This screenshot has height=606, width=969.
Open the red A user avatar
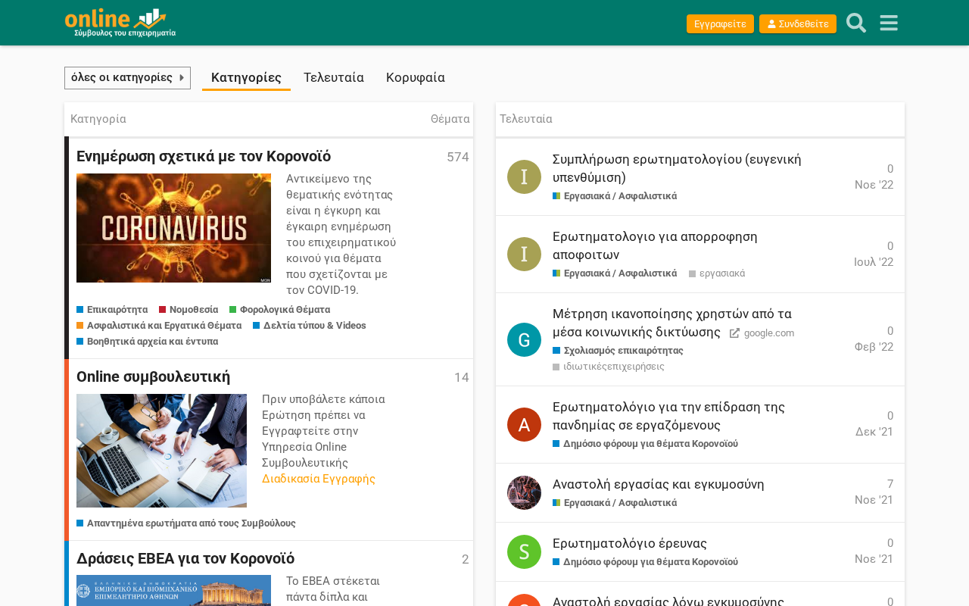524,425
